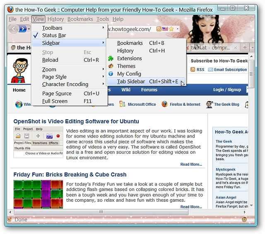The image size is (265, 234).
Task: Open the Mysticgeek author link
Action: click(225, 169)
